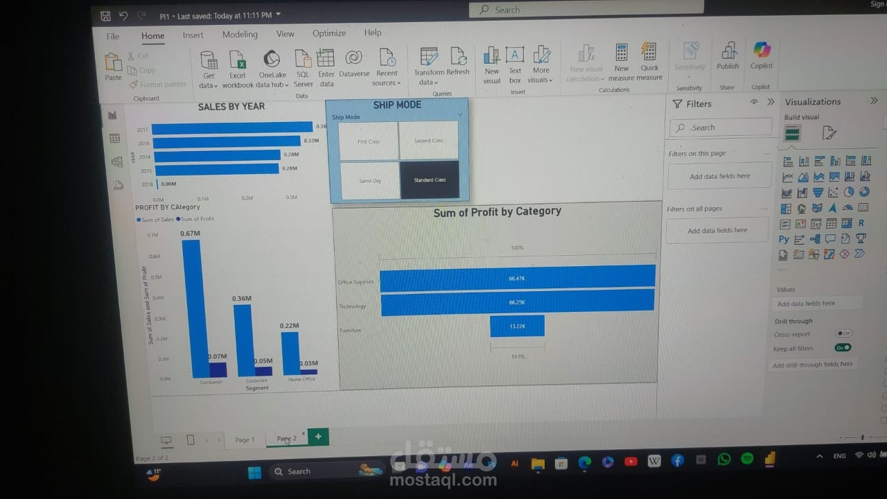Undo the last action
Viewport: 887px width, 499px height.
click(x=123, y=15)
